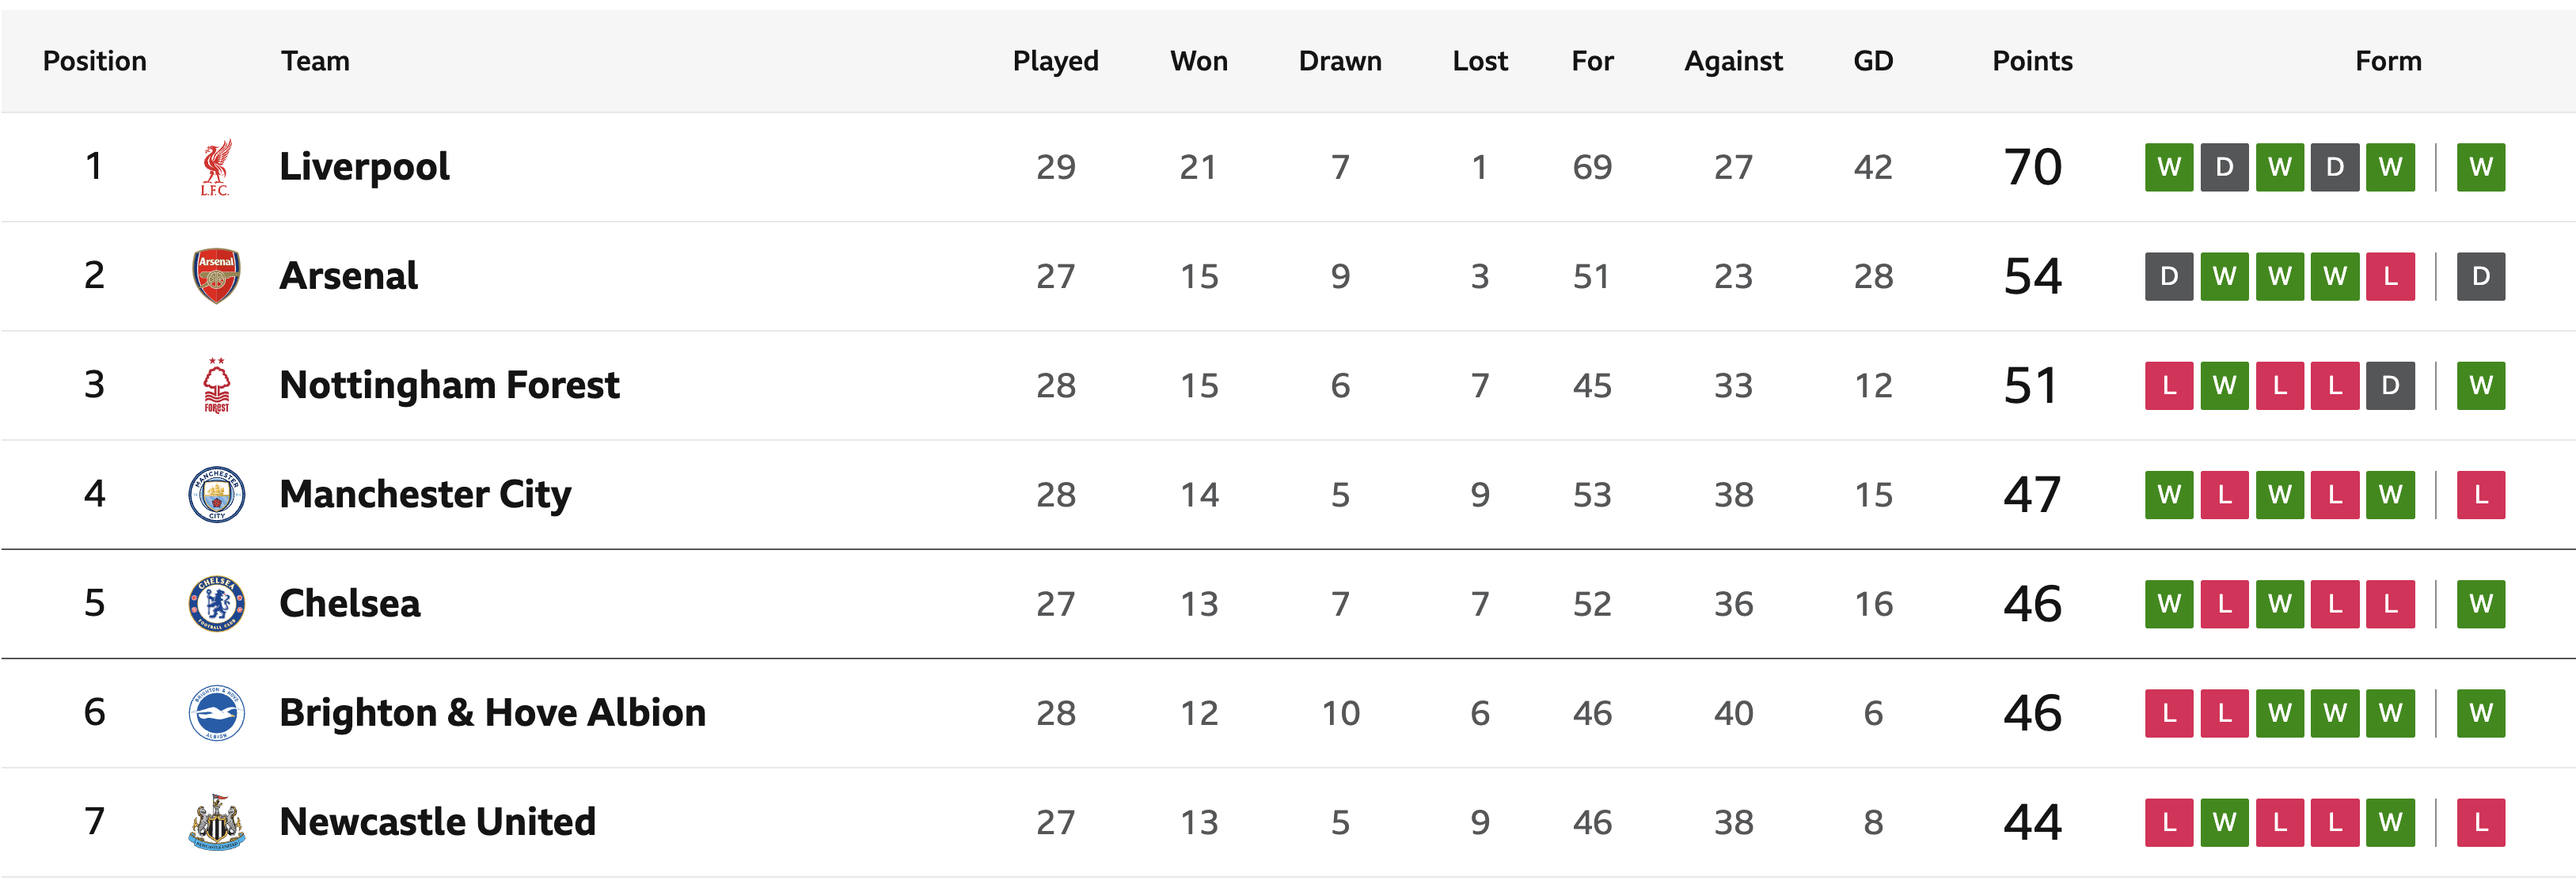Image resolution: width=2576 pixels, height=888 pixels.
Task: Click the Arsenal club crest
Action: pos(216,276)
